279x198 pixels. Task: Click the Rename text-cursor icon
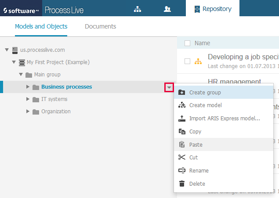[x=182, y=170]
